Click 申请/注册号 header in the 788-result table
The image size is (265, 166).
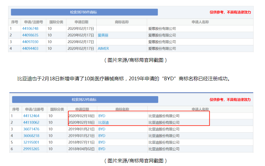click(x=34, y=22)
